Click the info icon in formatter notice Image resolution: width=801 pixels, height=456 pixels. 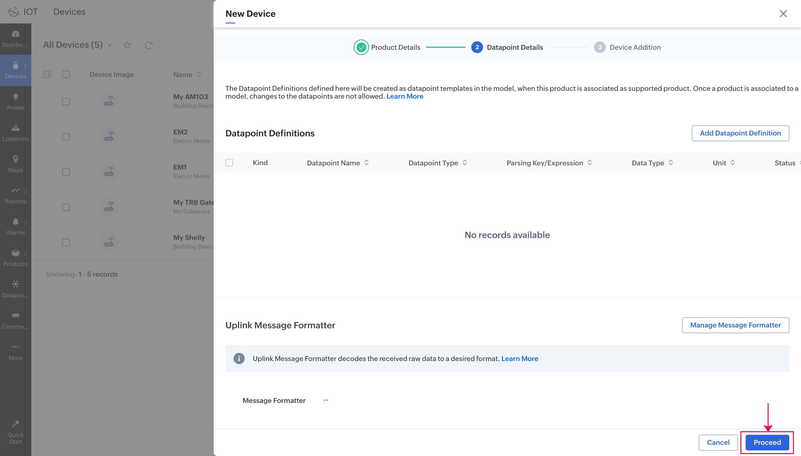click(239, 358)
